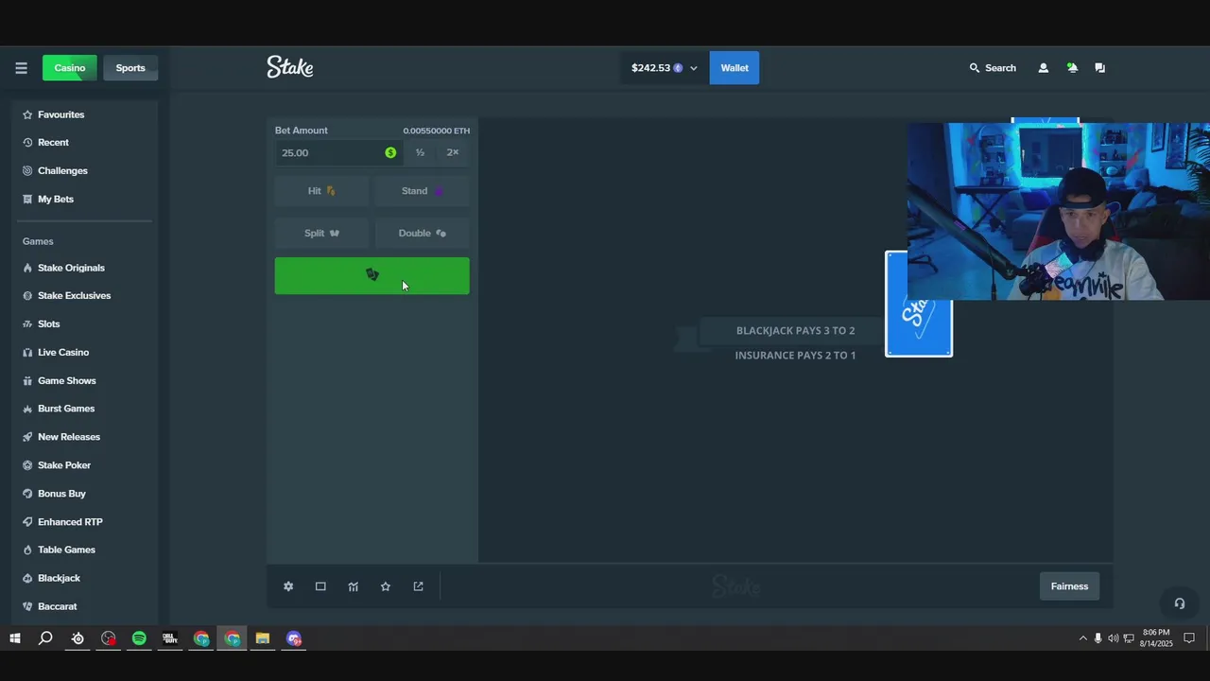This screenshot has width=1210, height=681.
Task: Click the green bet button
Action: [x=372, y=276]
